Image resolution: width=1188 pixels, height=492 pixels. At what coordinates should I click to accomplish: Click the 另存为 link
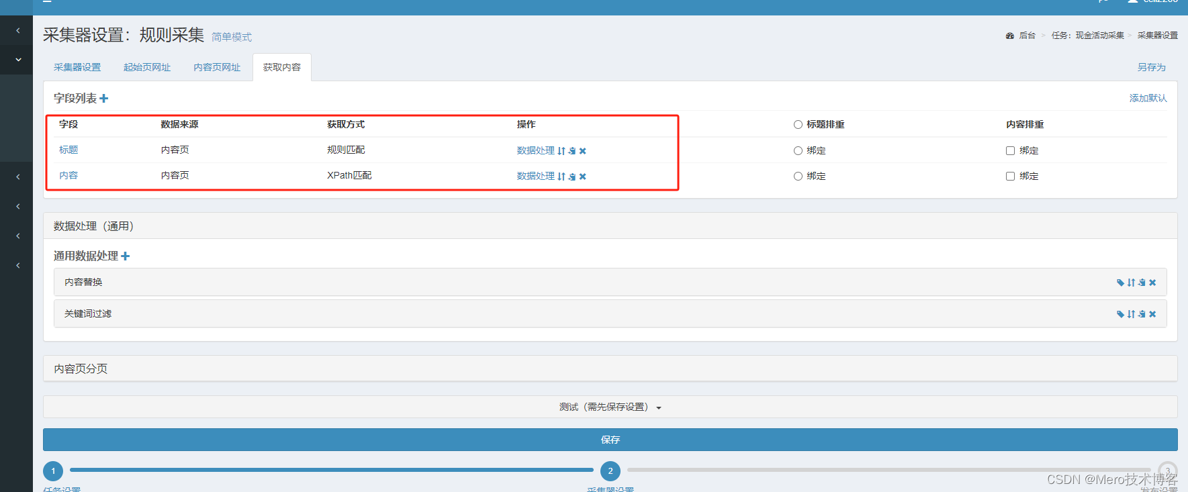(x=1151, y=67)
